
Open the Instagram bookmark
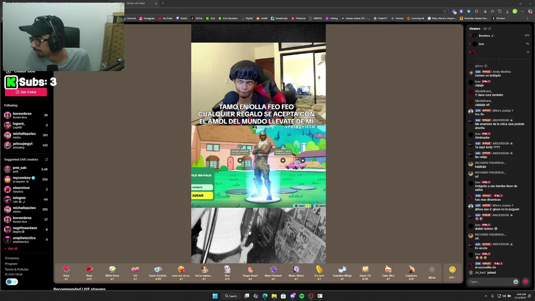point(147,18)
